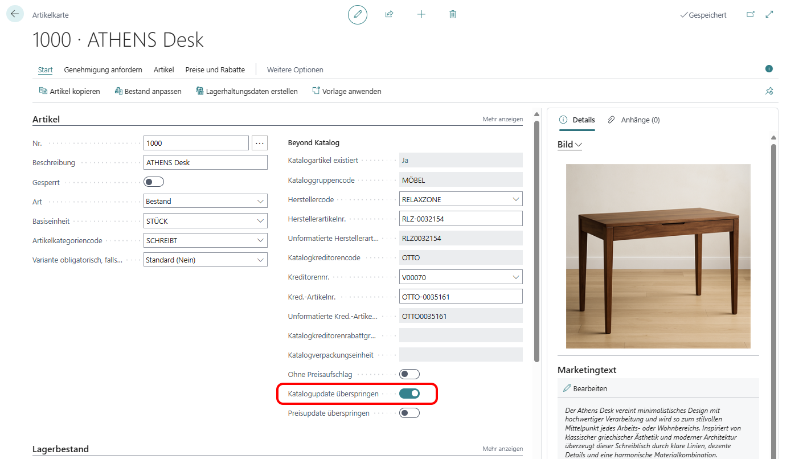The width and height of the screenshot is (807, 459).
Task: Click the Beschreibung input field
Action: tap(205, 162)
